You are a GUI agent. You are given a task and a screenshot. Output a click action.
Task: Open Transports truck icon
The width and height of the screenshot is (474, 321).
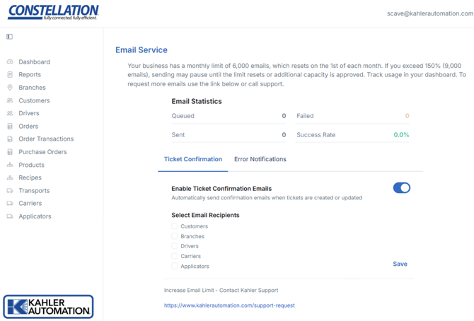coord(10,191)
